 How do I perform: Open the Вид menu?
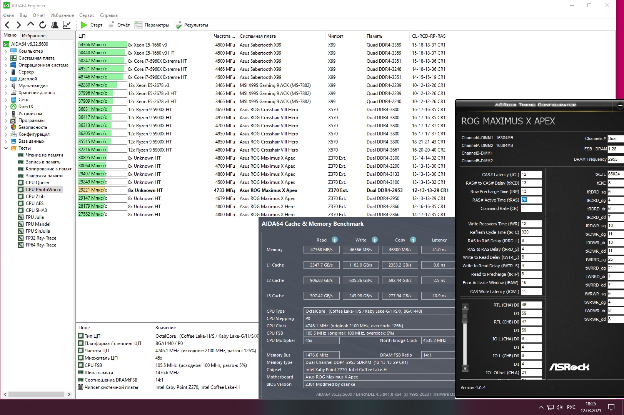pos(23,15)
